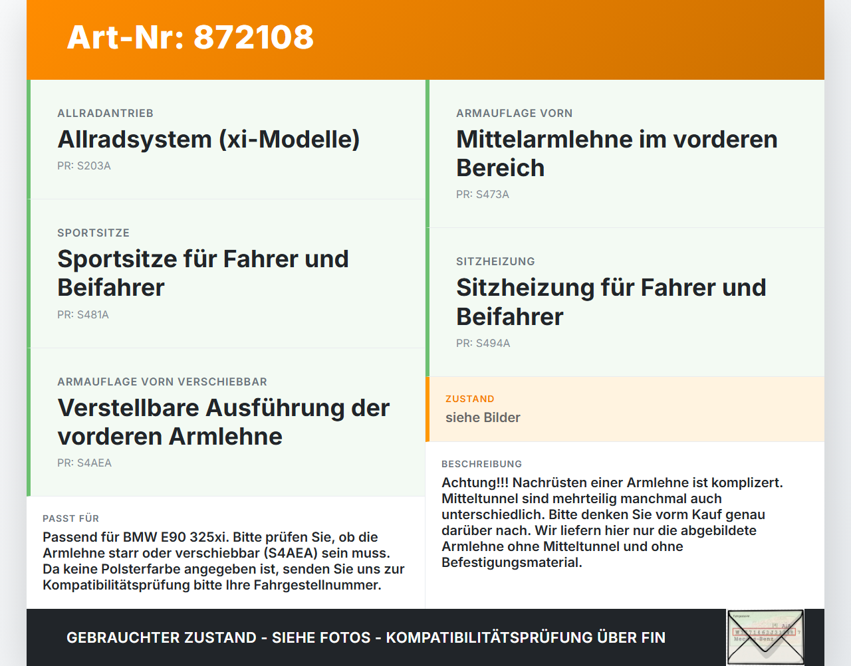
Task: Select the SITZHEIZUNG label
Action: pos(495,261)
